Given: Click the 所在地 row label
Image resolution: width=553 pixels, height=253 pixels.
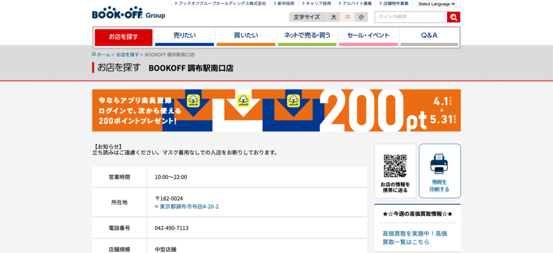Looking at the screenshot, I should click(x=119, y=202).
